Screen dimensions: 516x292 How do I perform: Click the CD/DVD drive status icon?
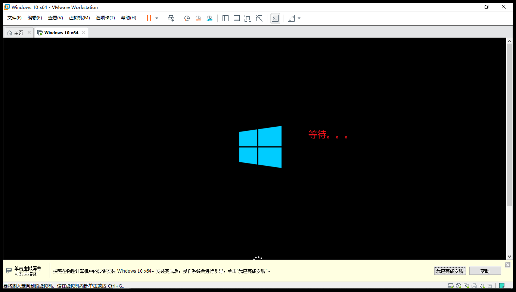point(459,286)
